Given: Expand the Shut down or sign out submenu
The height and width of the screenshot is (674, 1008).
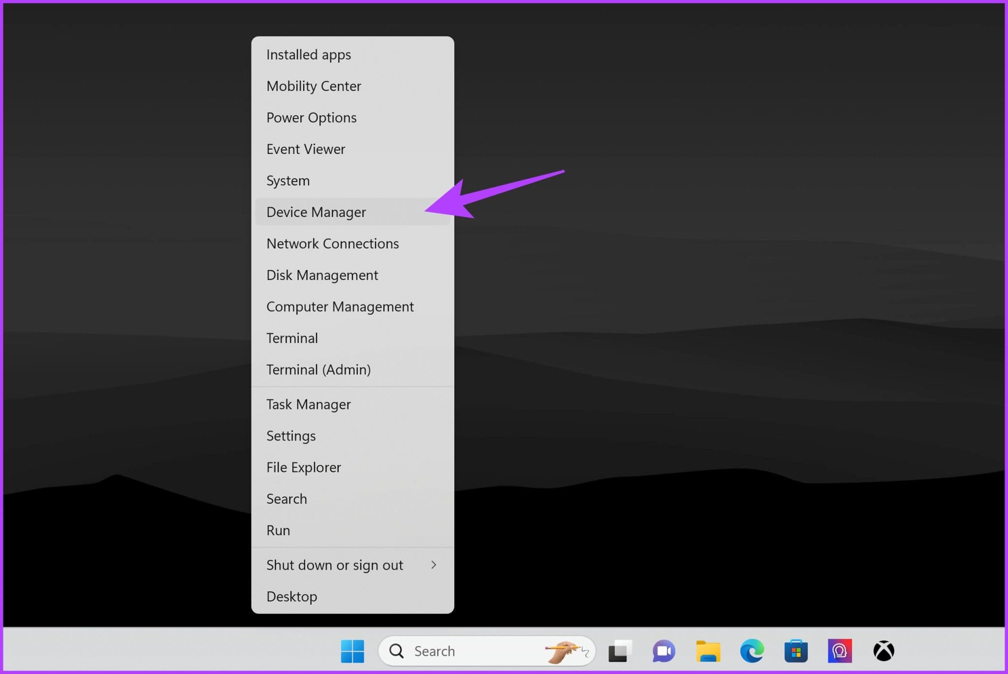Looking at the screenshot, I should point(352,565).
